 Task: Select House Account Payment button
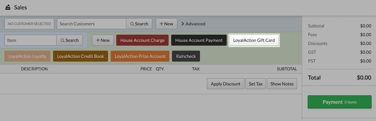(199, 40)
